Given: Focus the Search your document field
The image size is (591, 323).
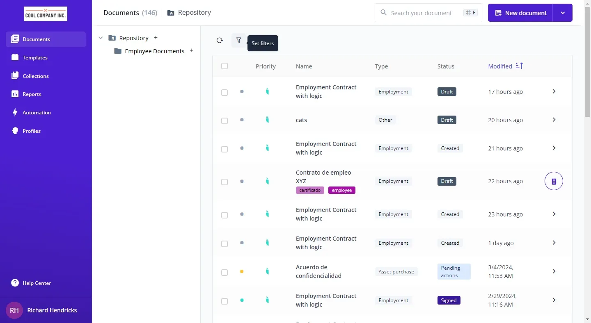Looking at the screenshot, I should 423,13.
